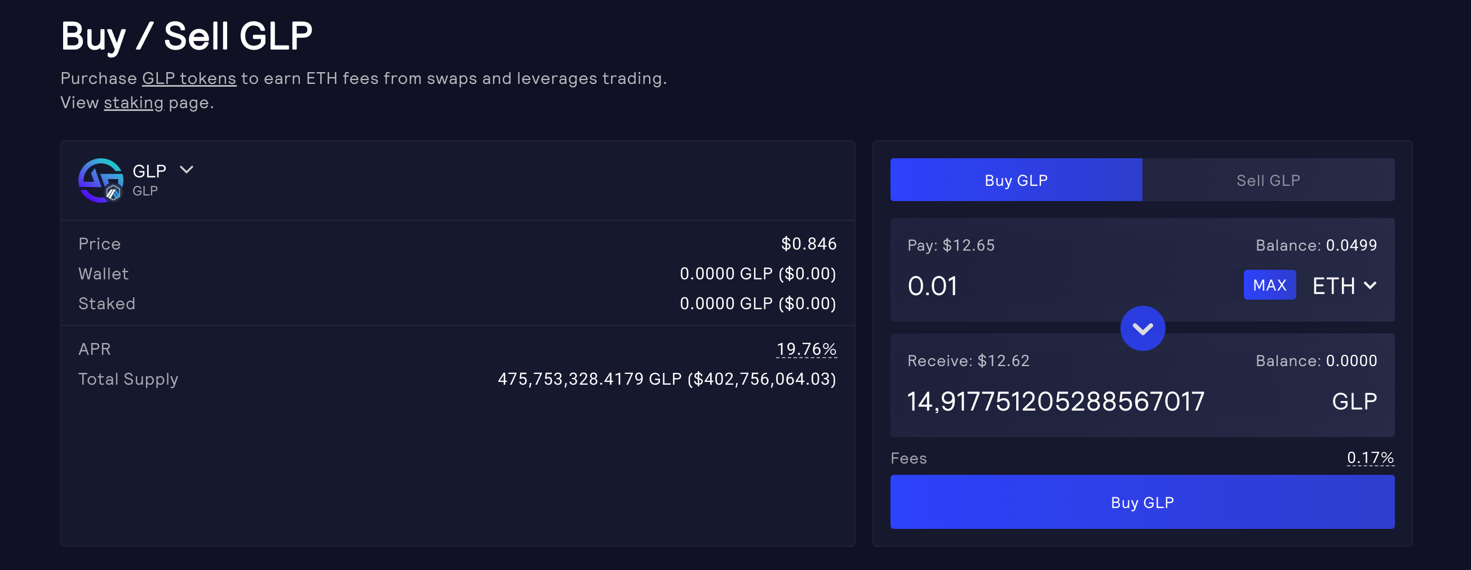
Task: Expand the GLP token selector chevron
Action: point(187,170)
